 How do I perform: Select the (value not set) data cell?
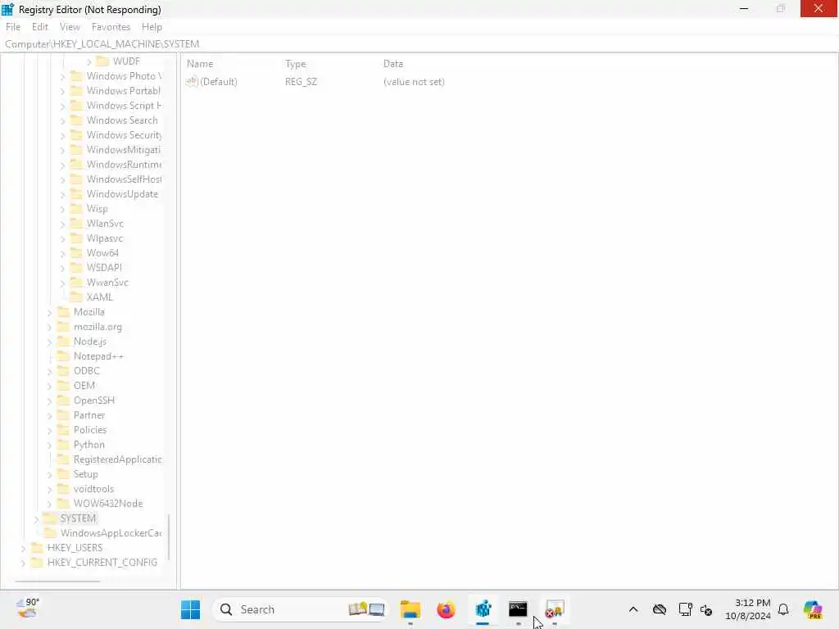(x=414, y=82)
